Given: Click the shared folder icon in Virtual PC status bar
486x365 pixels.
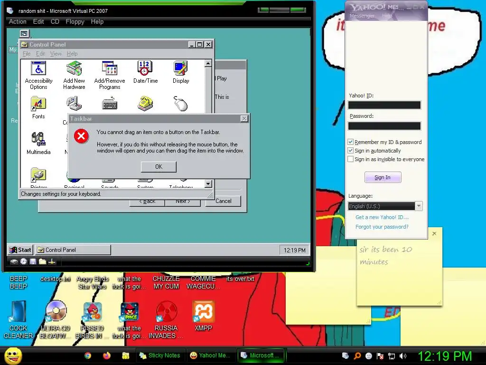Looking at the screenshot, I should click(x=42, y=262).
